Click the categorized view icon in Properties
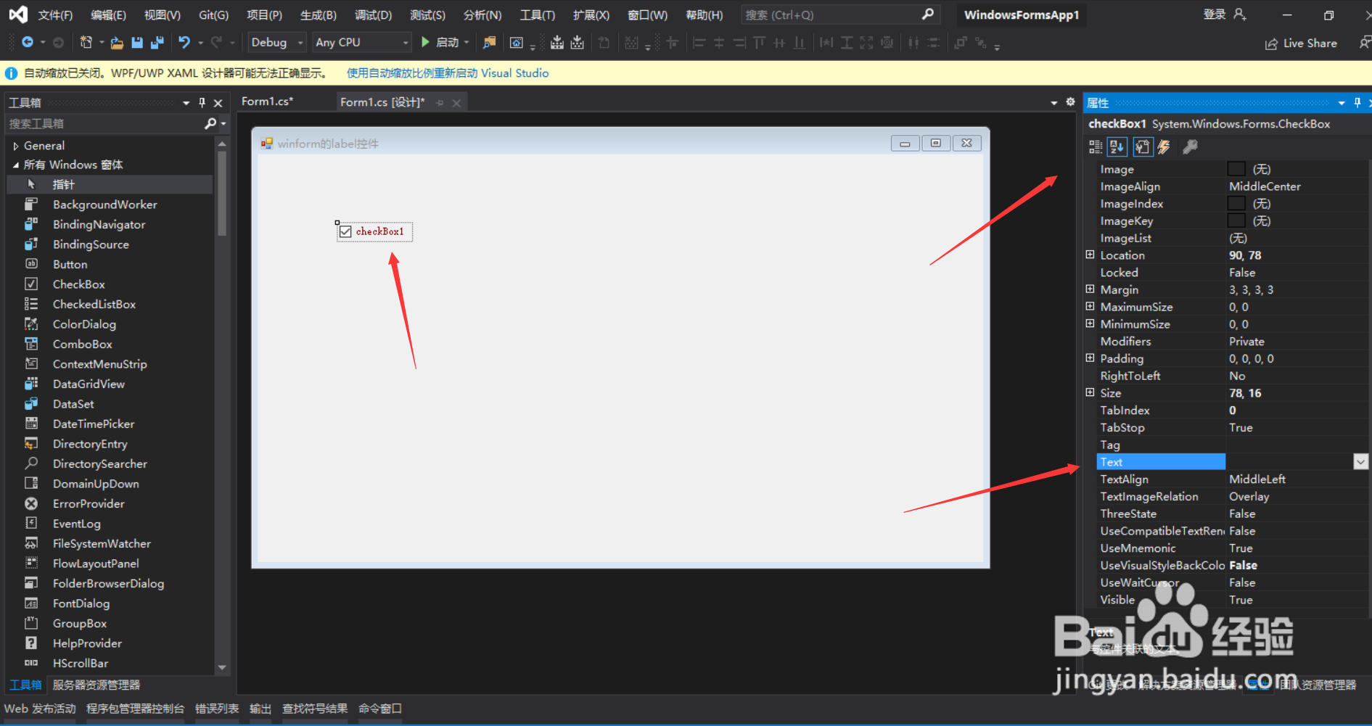 coord(1096,147)
